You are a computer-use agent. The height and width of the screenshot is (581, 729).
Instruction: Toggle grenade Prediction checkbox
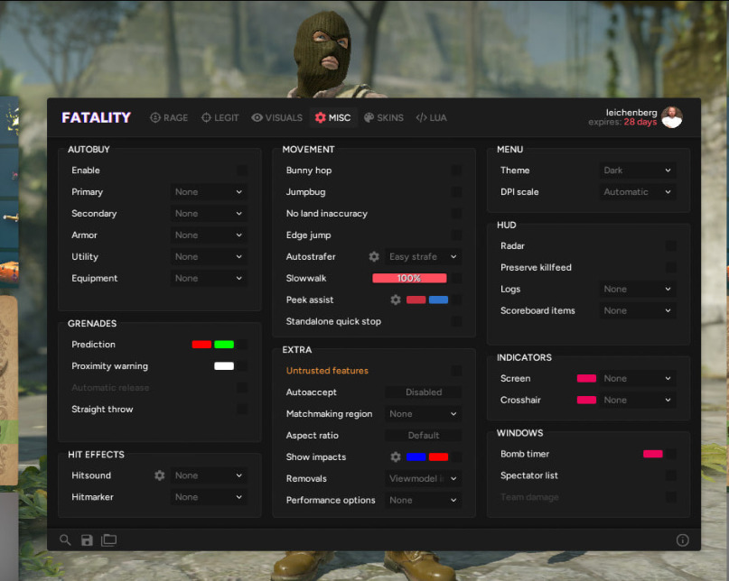tap(242, 345)
